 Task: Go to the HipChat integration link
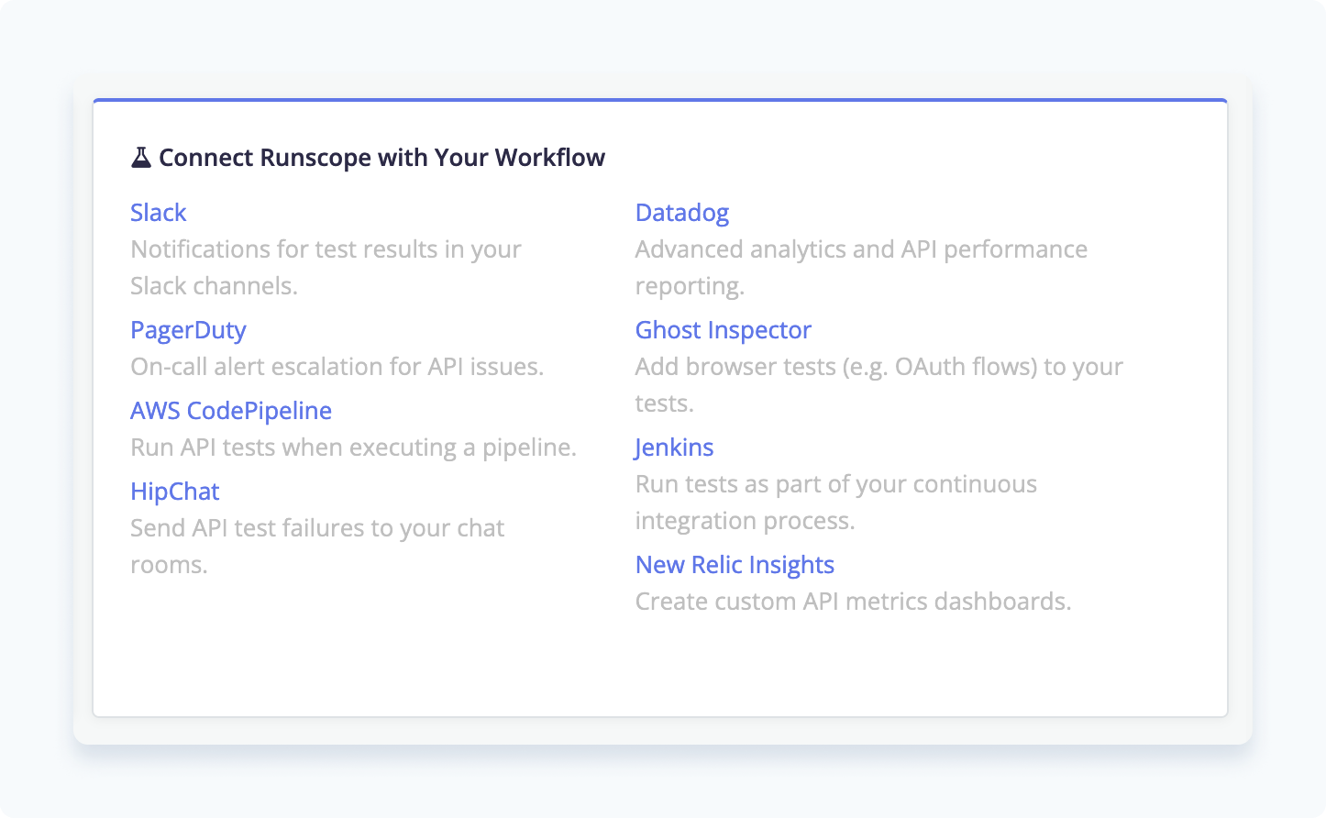click(174, 492)
